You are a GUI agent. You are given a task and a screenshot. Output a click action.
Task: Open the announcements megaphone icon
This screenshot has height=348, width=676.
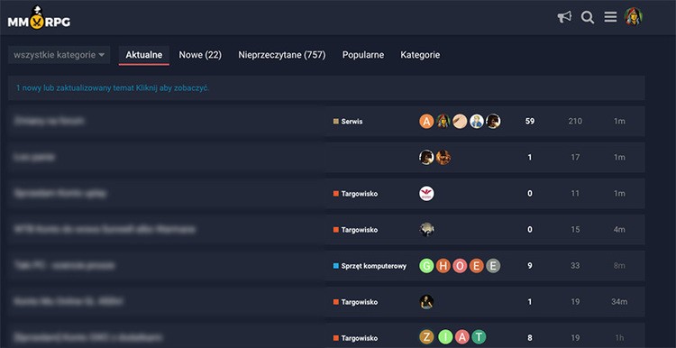tap(564, 17)
